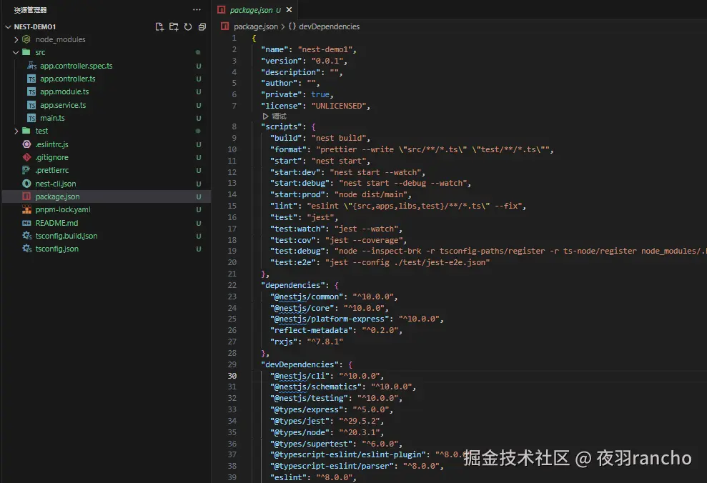Click the "UNLICENSED" license value
Screen dimensions: 707x483
[x=338, y=106]
